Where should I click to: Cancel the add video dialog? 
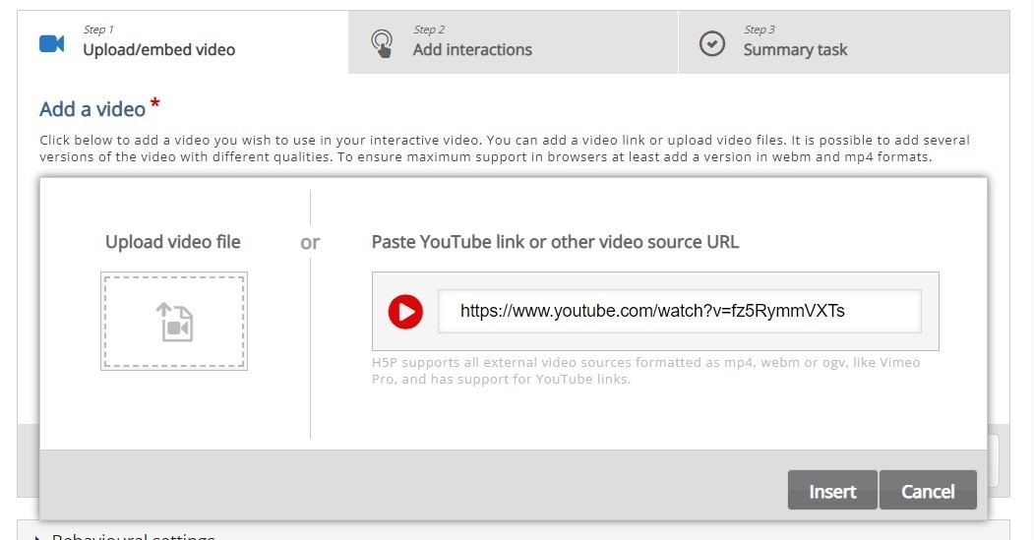pos(928,490)
